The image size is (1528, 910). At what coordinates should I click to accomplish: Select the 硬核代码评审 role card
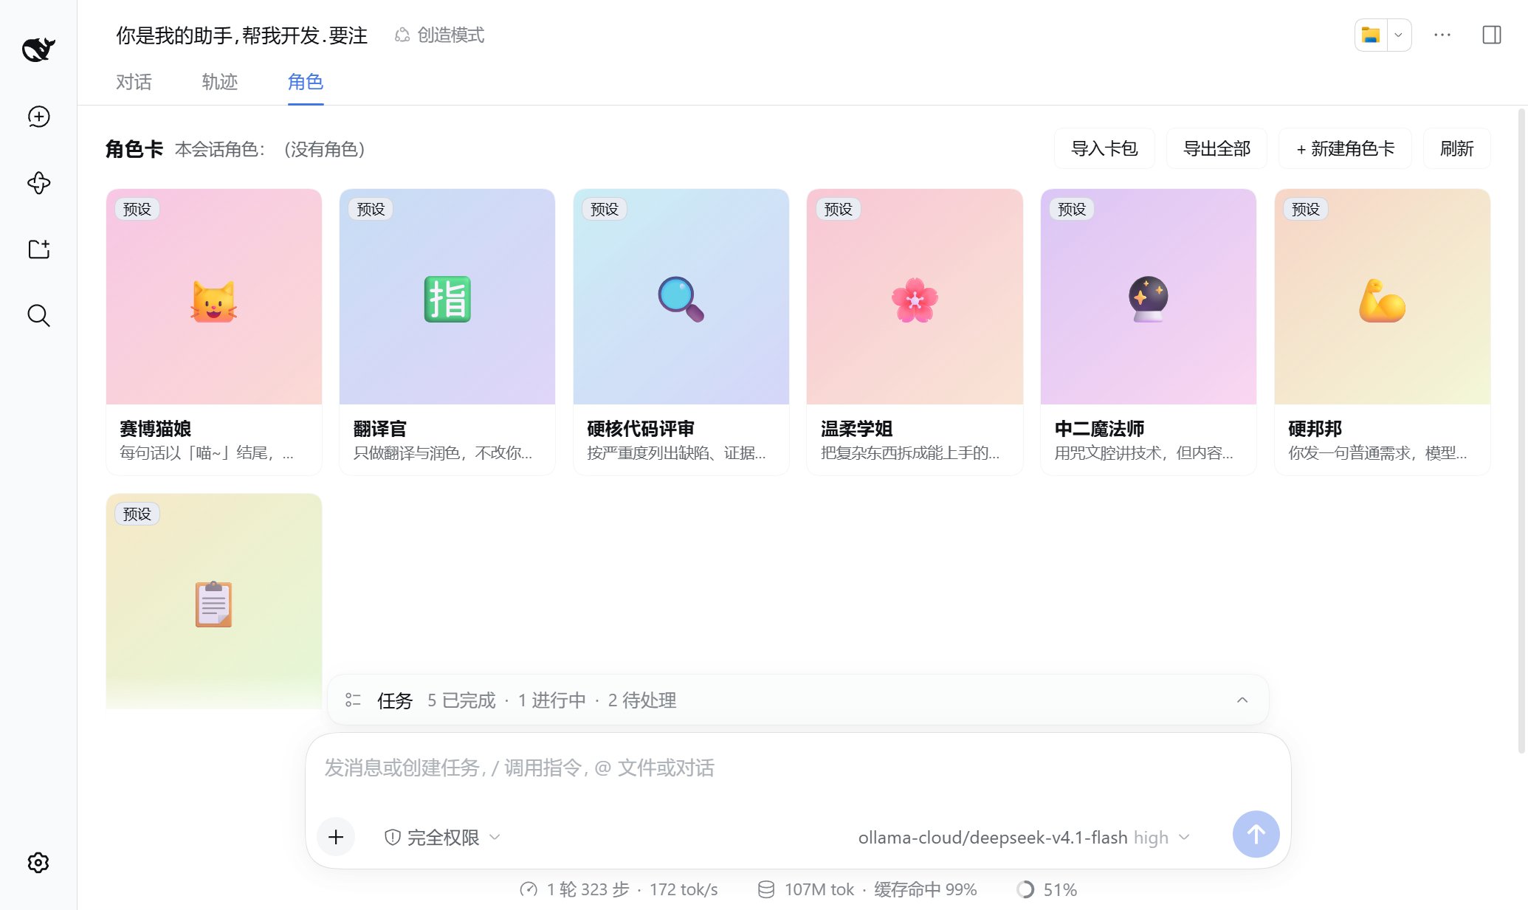click(681, 332)
